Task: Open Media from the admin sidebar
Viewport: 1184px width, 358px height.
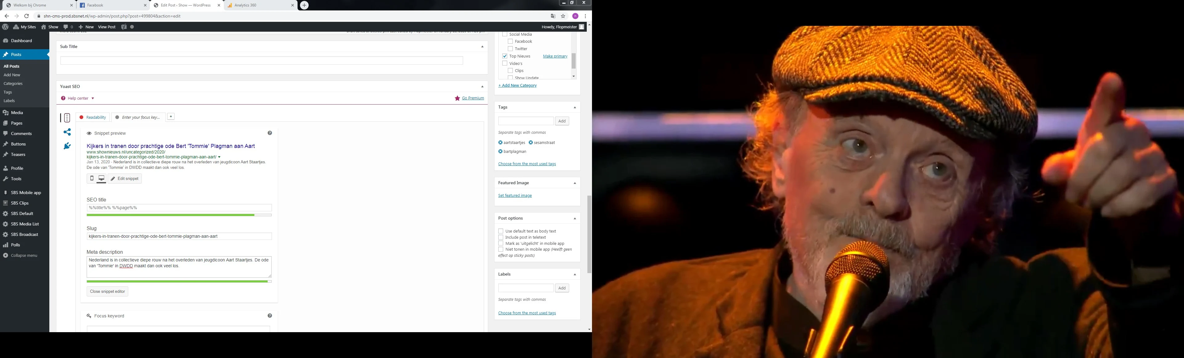Action: [x=17, y=112]
